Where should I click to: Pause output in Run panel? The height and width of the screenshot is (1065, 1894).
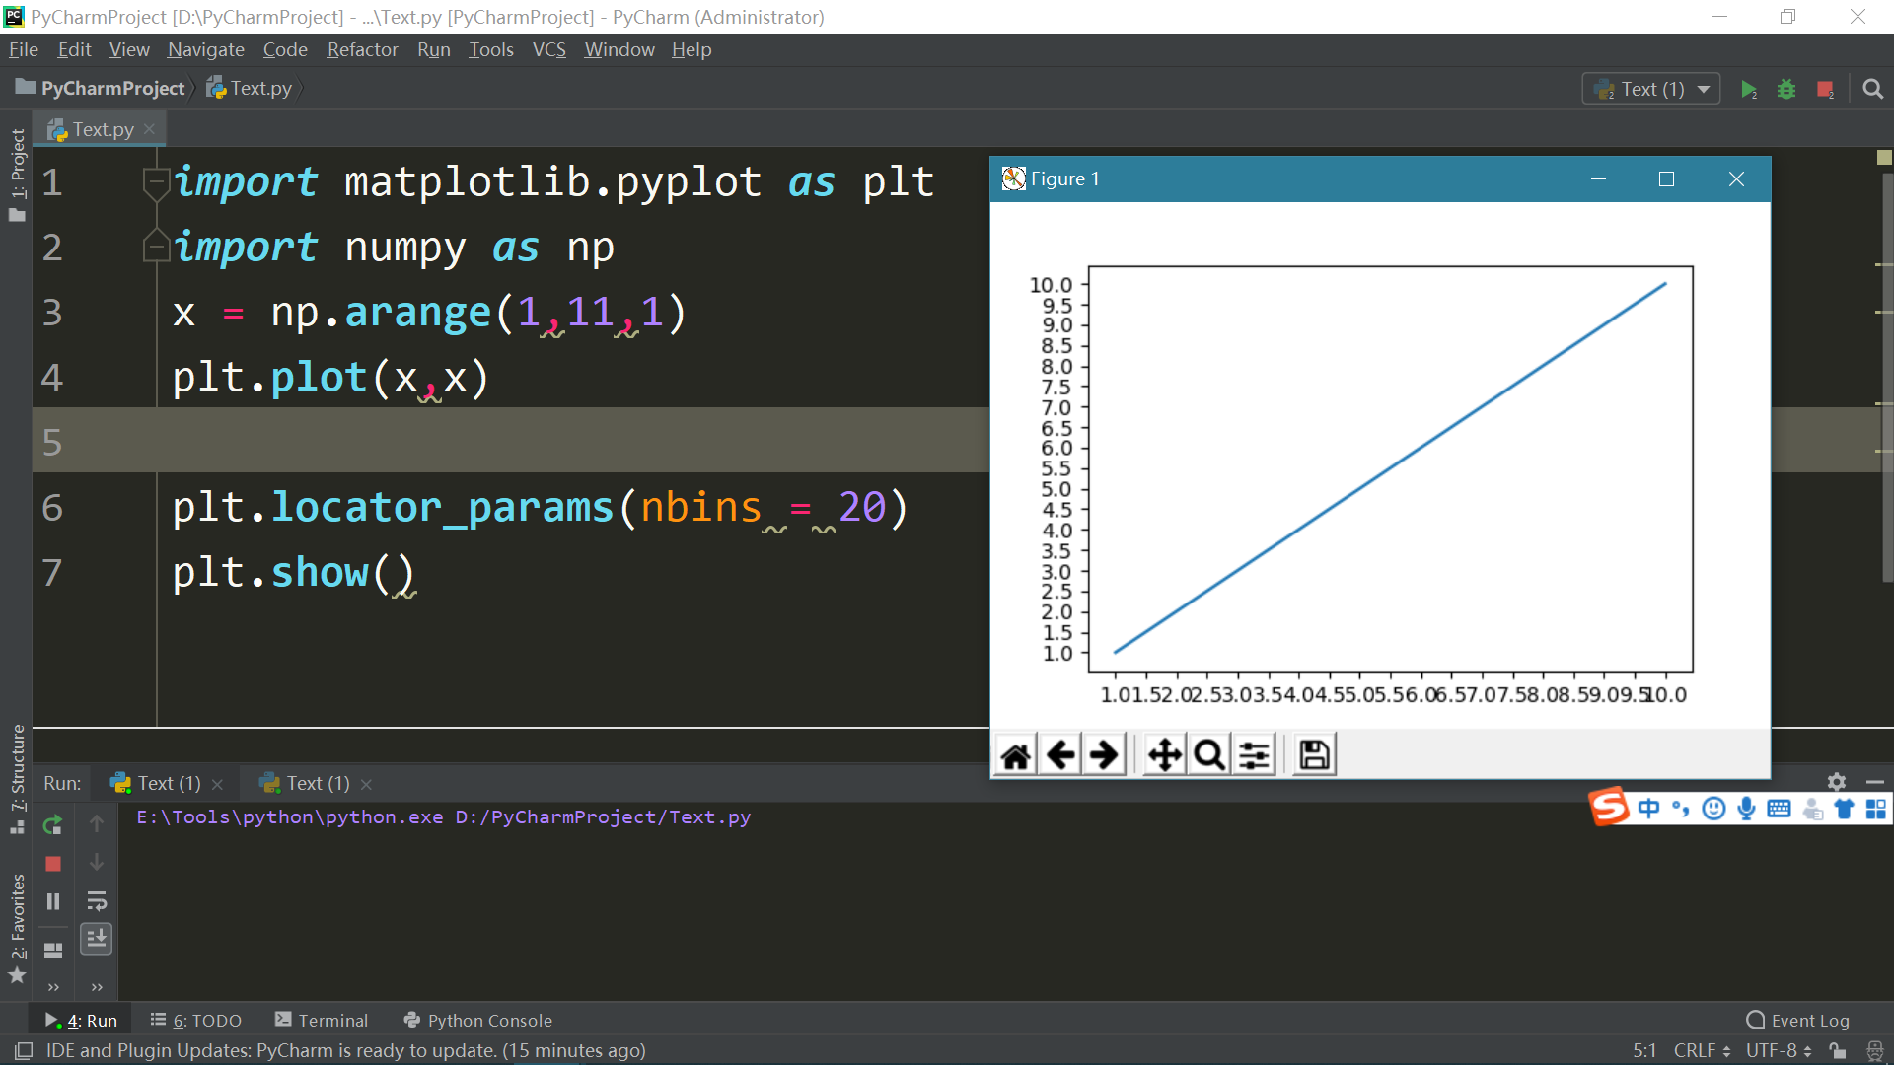pyautogui.click(x=53, y=901)
